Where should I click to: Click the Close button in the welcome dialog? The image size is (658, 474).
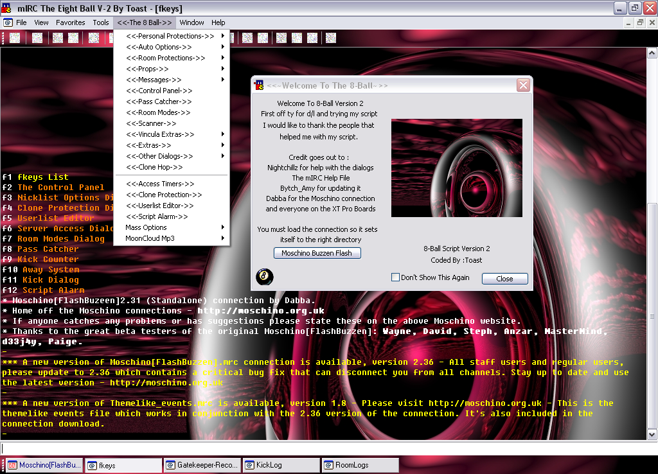(505, 279)
